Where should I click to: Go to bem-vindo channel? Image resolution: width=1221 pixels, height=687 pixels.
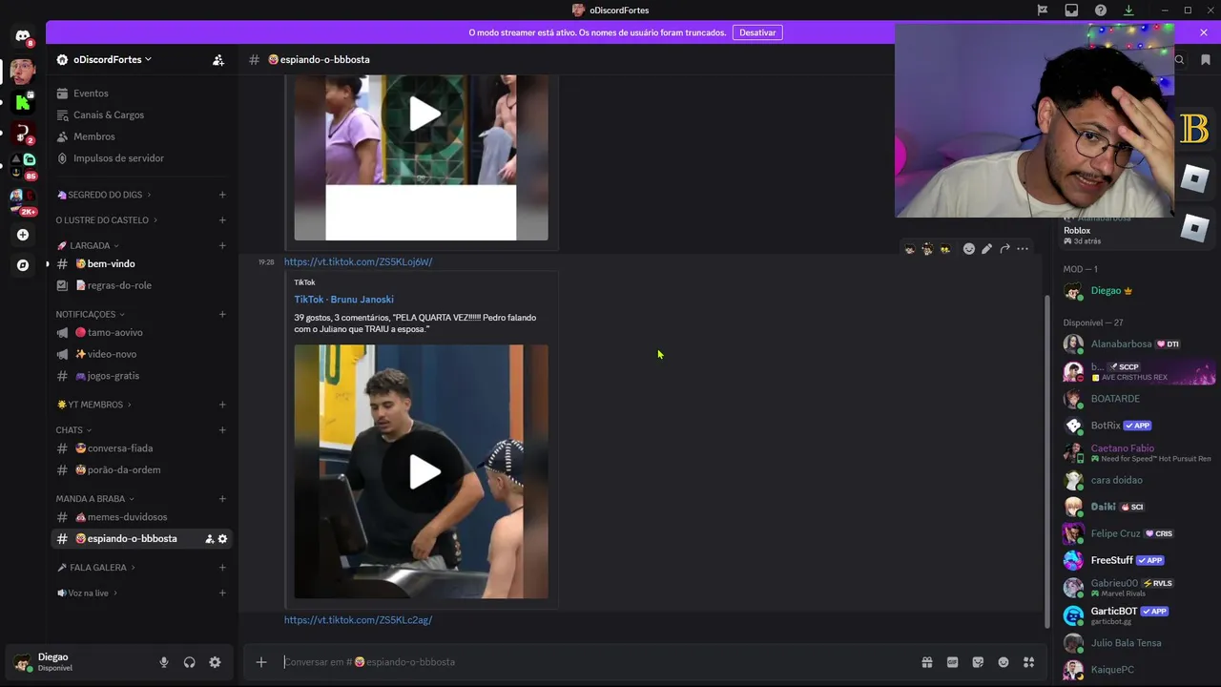click(x=141, y=264)
